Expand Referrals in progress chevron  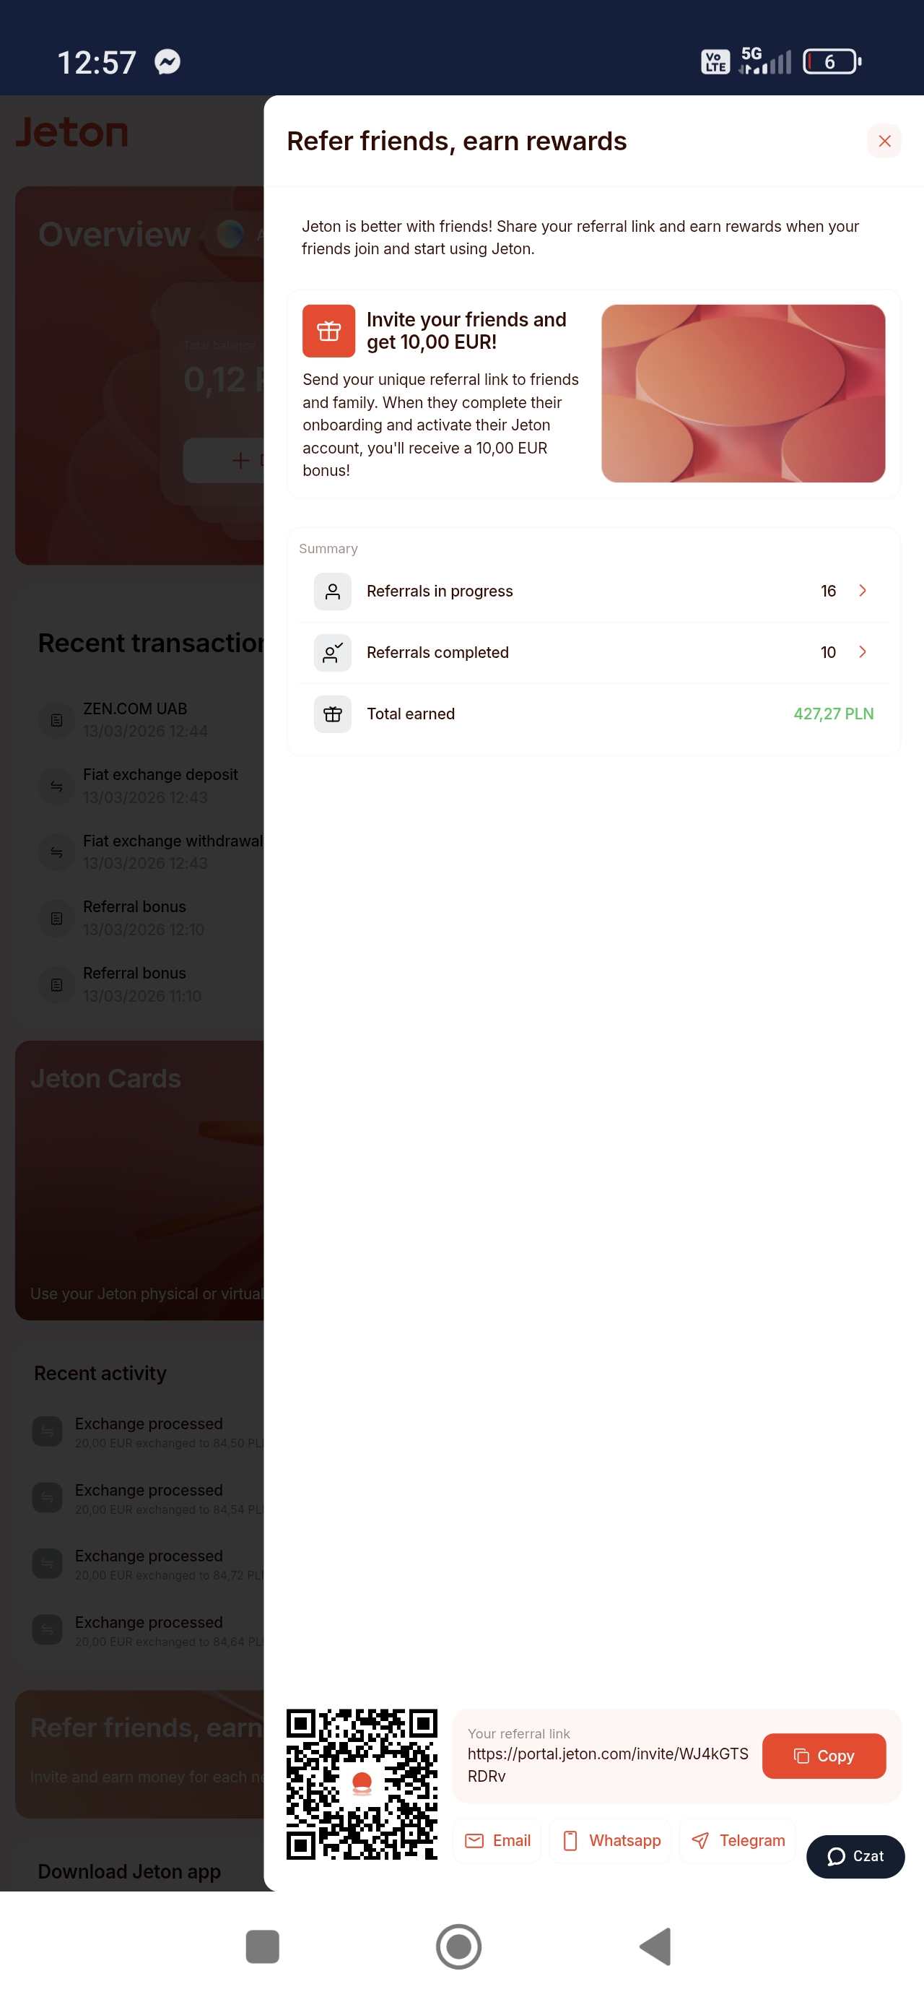[x=862, y=591]
